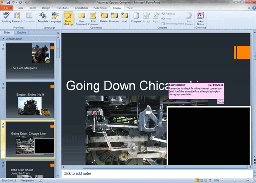Open the File tab

pos(6,8)
